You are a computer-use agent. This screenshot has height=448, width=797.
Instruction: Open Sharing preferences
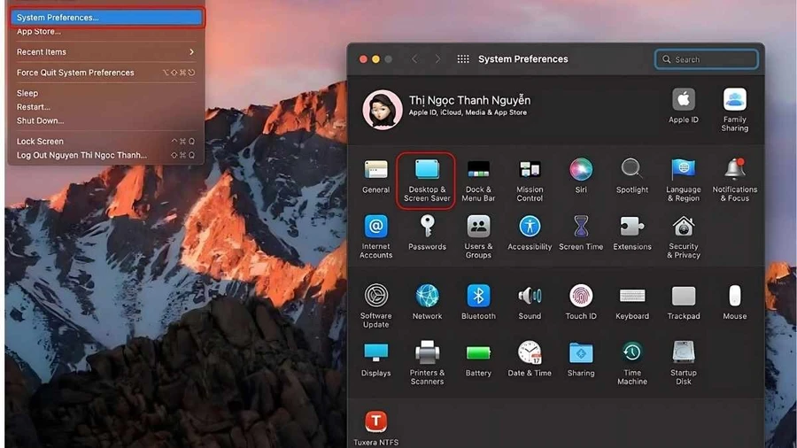[581, 359]
